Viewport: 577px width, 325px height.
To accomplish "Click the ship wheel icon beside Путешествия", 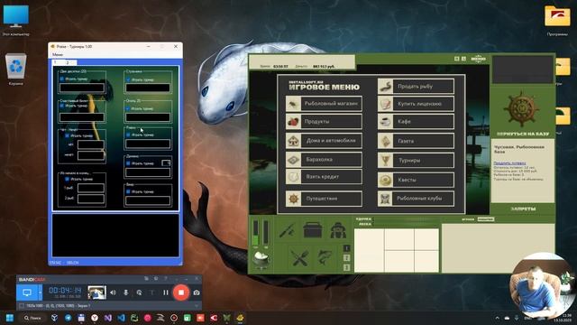I will (x=293, y=199).
